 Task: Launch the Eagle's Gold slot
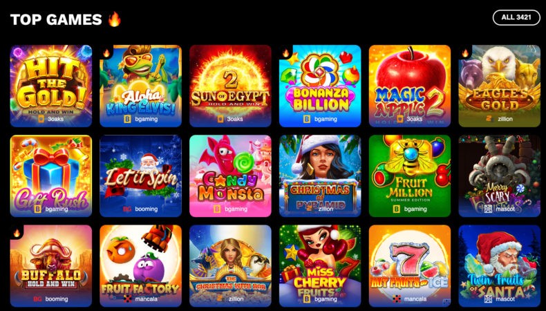(x=499, y=86)
